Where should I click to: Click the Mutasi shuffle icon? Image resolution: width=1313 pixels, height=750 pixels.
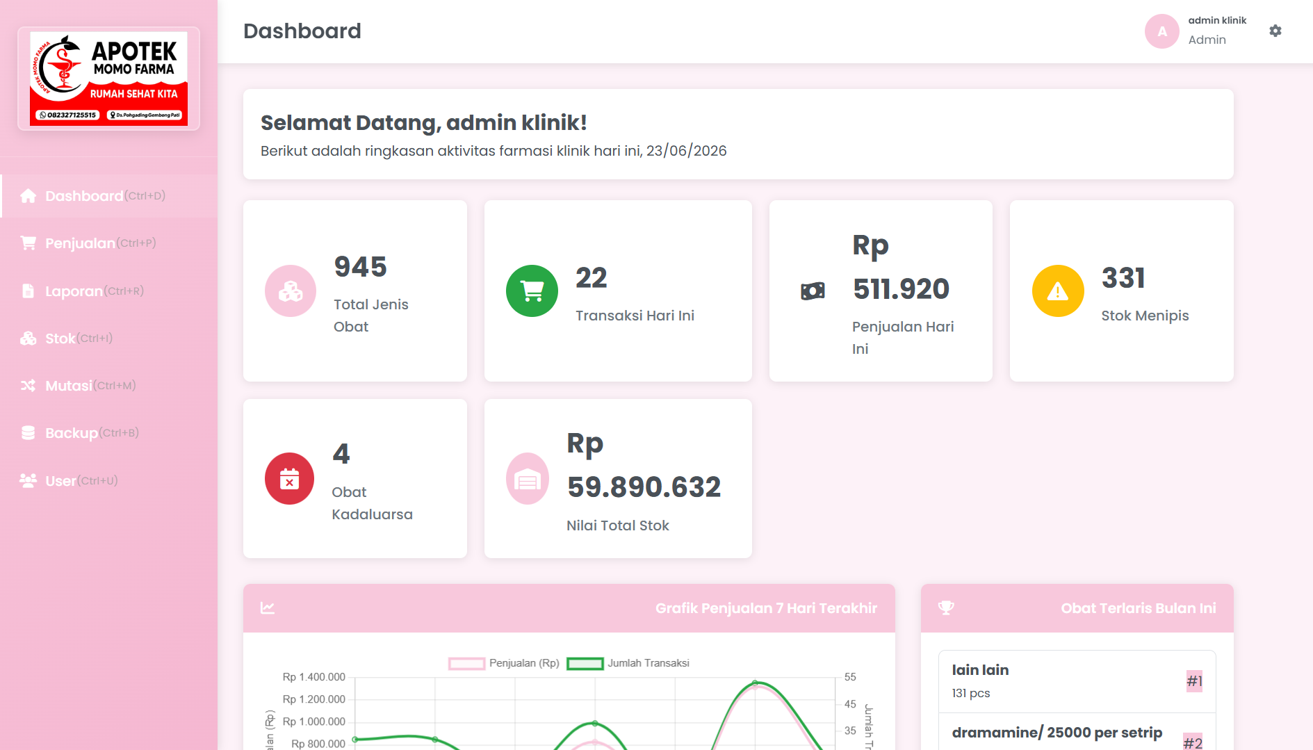pyautogui.click(x=28, y=386)
